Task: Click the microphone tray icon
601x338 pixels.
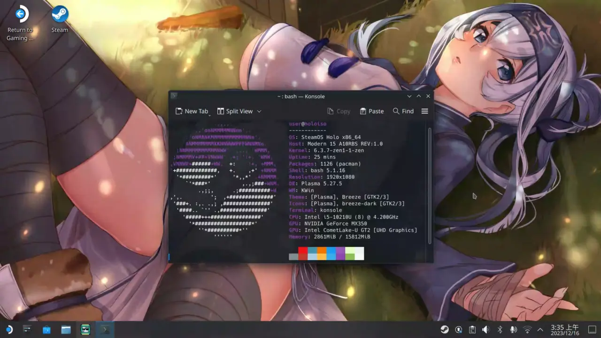Action: pyautogui.click(x=514, y=330)
